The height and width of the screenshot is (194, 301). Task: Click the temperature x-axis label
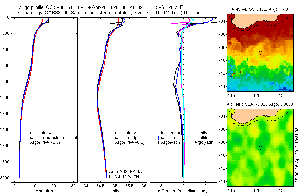coord(43,191)
